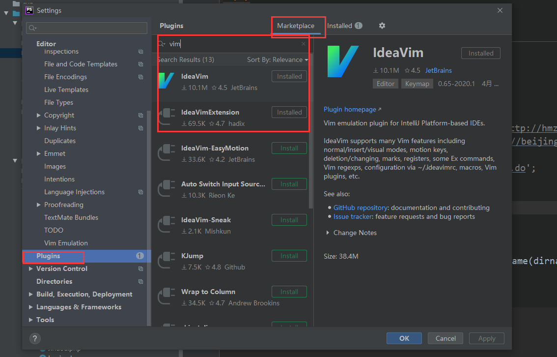557x357 pixels.
Task: Expand the Copyright settings node
Action: (x=39, y=115)
